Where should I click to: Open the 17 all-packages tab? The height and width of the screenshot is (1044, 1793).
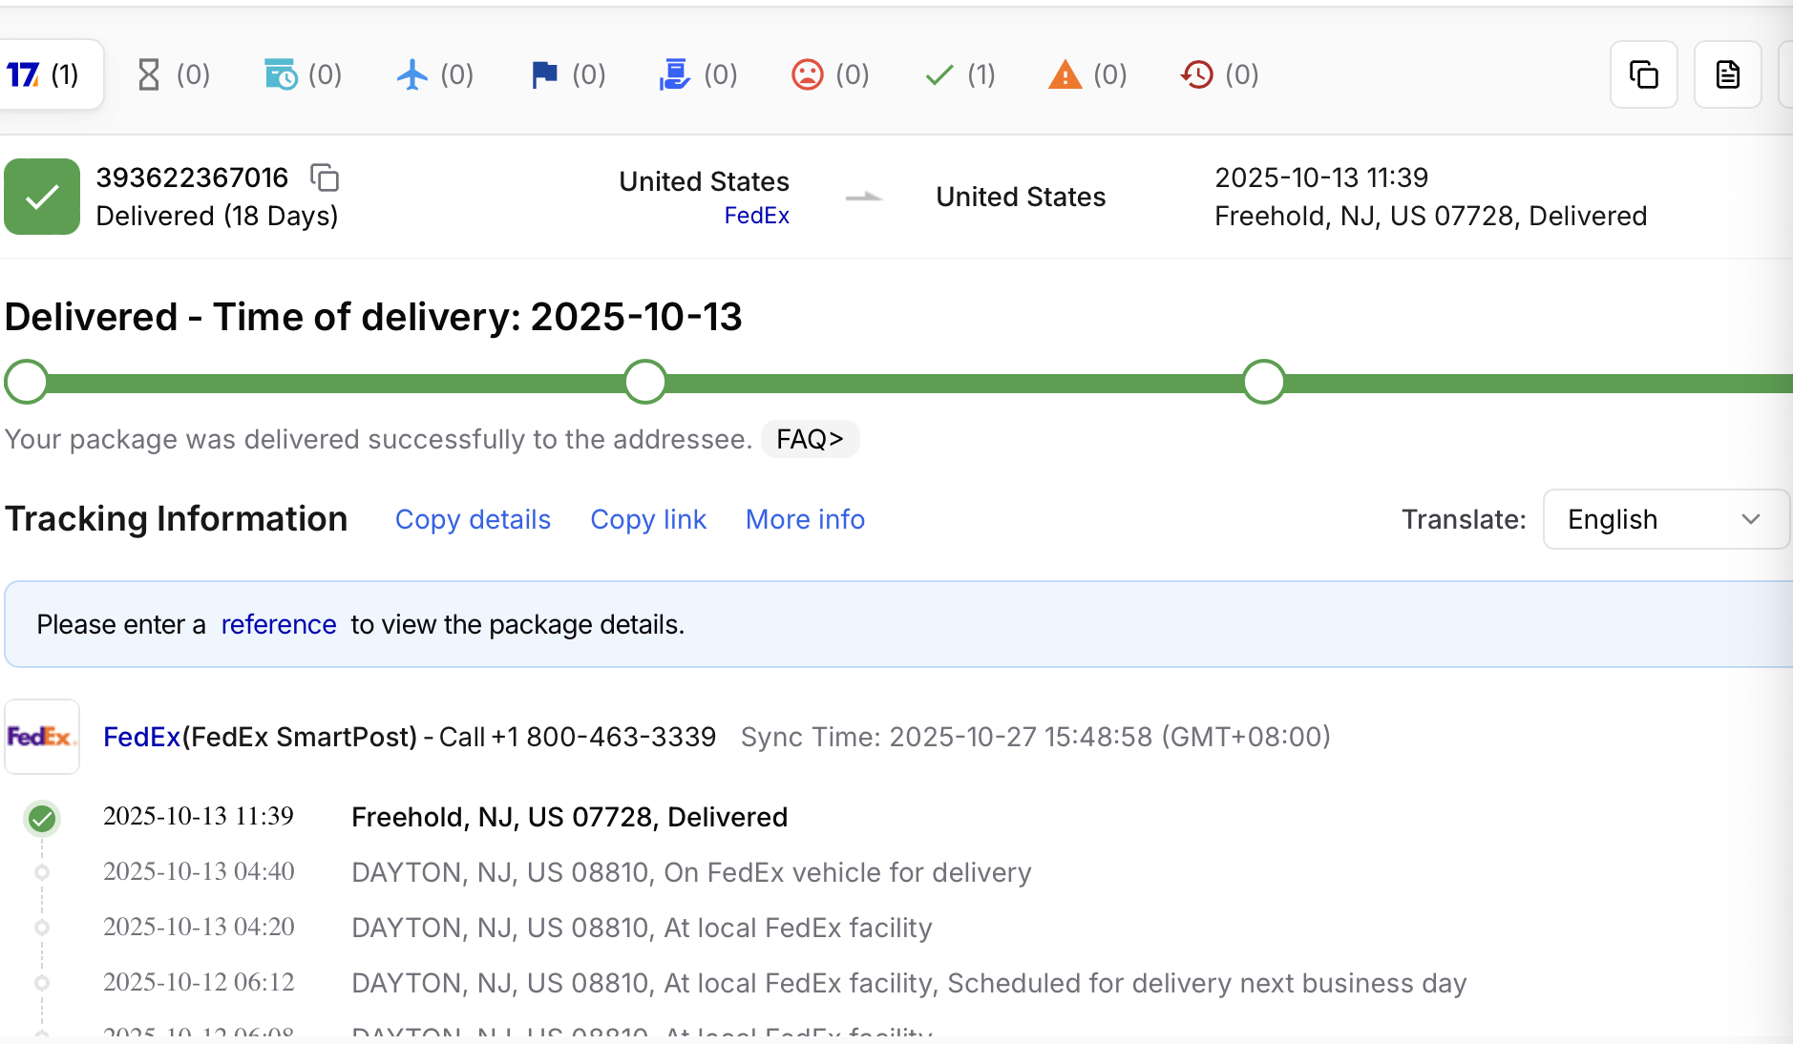click(44, 74)
